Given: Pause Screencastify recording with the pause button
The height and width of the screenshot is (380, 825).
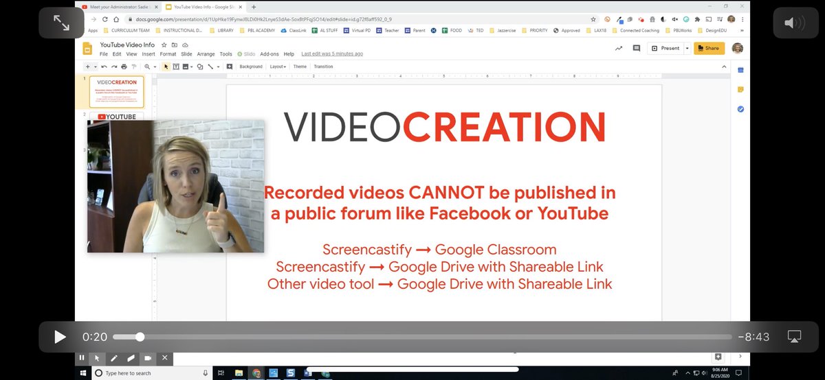Looking at the screenshot, I should coord(82,357).
